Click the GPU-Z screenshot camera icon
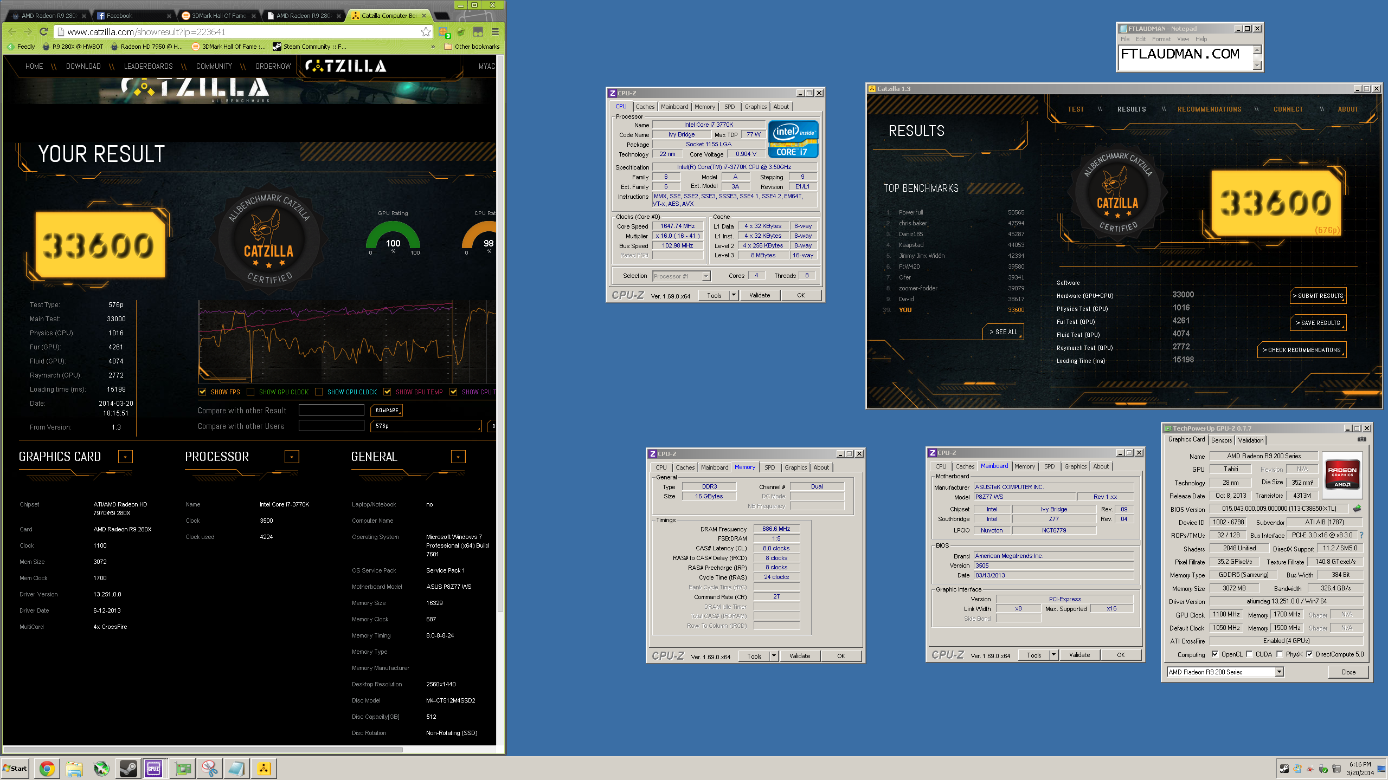The image size is (1388, 780). pos(1362,439)
